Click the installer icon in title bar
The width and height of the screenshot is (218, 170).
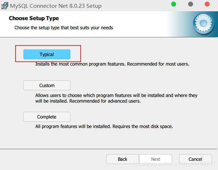(5, 6)
